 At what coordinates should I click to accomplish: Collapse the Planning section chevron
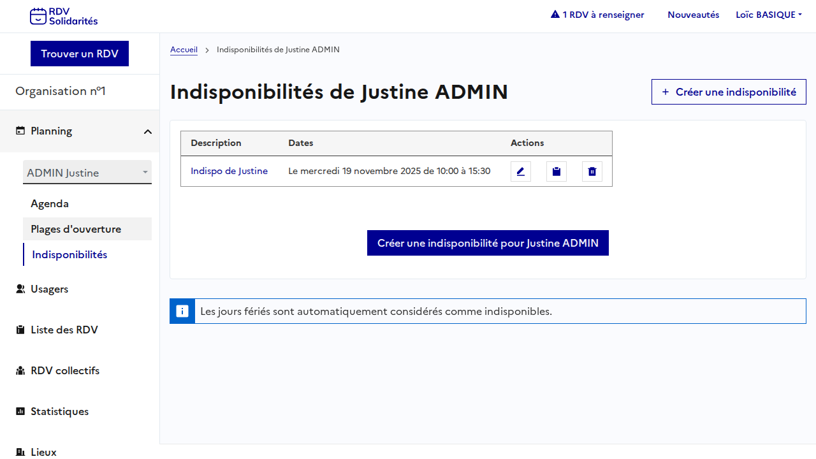click(147, 131)
